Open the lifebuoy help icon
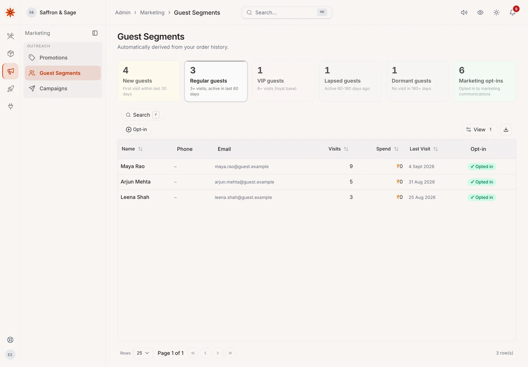The image size is (528, 367). click(x=10, y=340)
